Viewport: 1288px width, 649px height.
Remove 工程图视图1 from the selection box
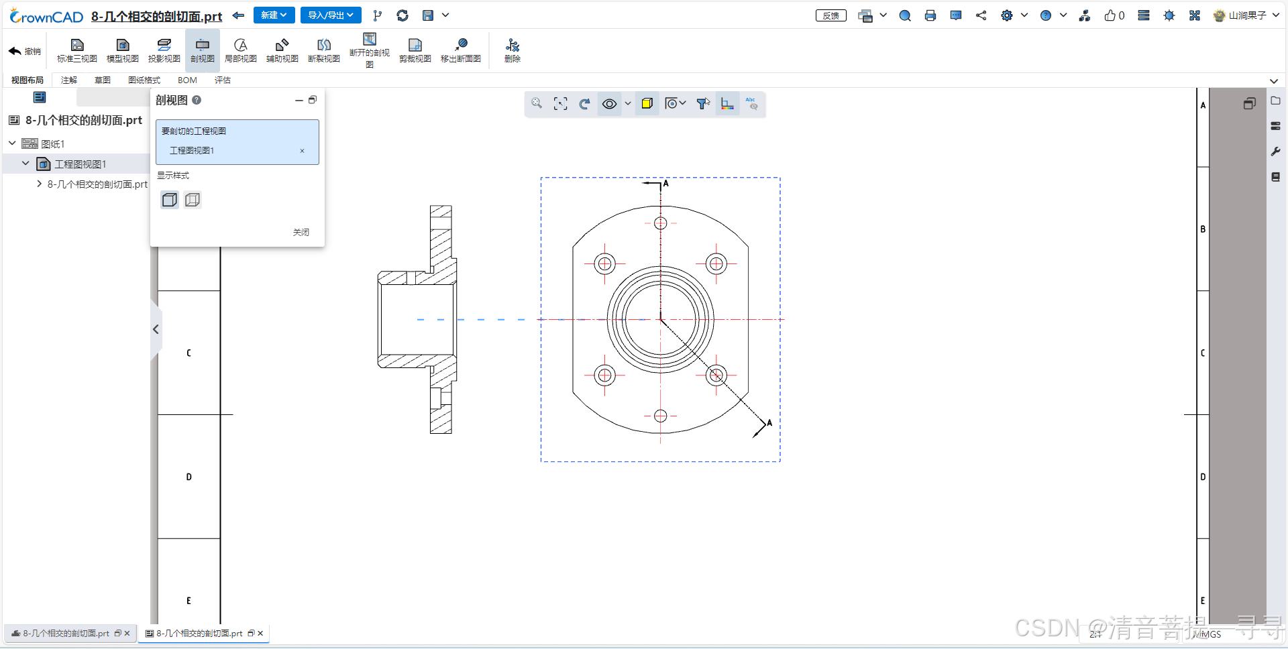[x=303, y=151]
